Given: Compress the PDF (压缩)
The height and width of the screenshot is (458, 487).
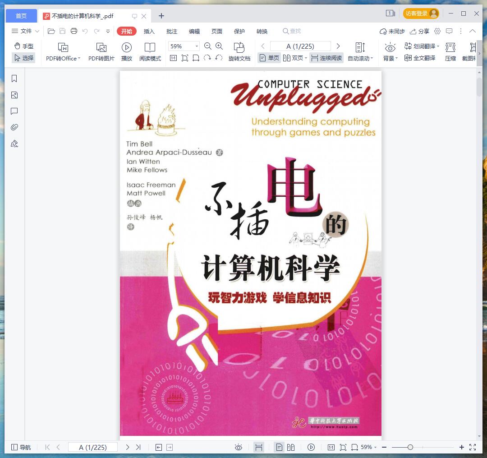Looking at the screenshot, I should 450,52.
